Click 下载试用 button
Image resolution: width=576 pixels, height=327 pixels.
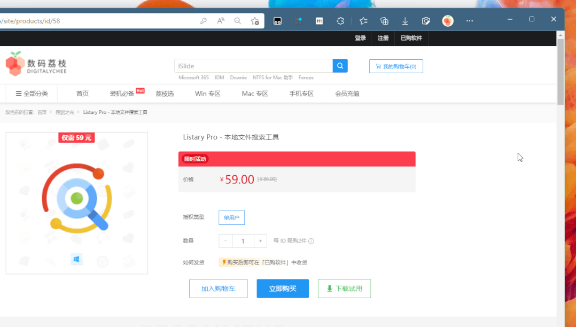(x=344, y=289)
